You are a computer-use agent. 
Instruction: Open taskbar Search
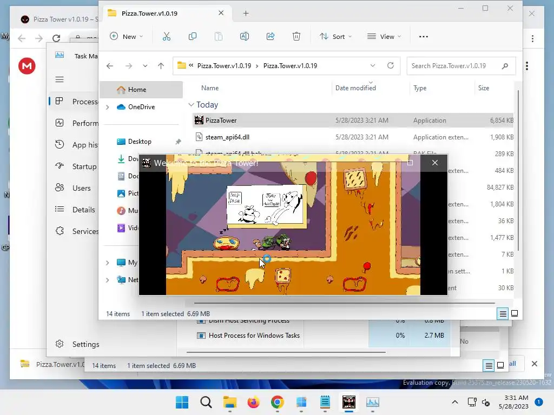coord(206,402)
